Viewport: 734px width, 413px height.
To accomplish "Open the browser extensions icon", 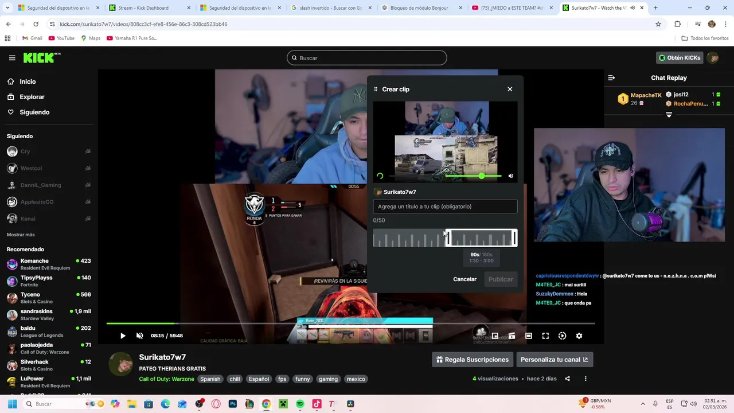I will (677, 24).
